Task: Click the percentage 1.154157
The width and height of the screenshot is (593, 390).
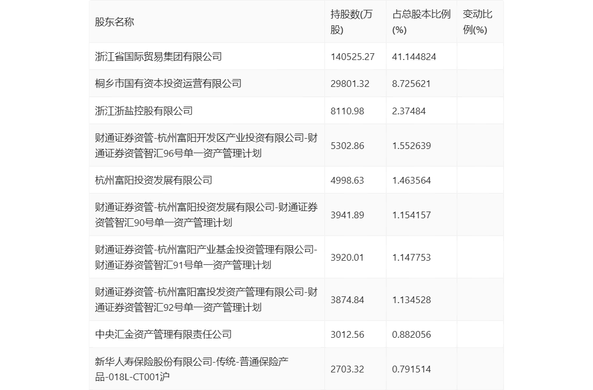Action: click(412, 215)
